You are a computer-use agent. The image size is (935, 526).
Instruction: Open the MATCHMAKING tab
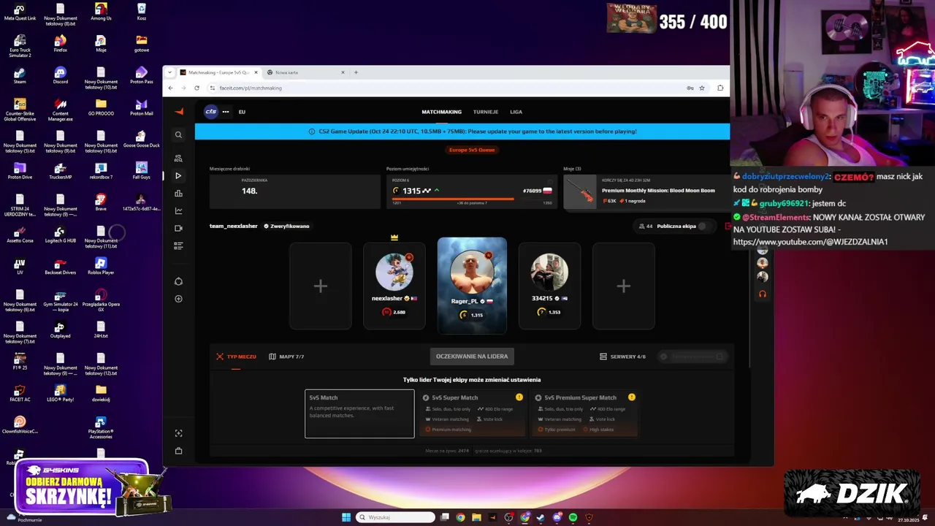[x=441, y=112]
